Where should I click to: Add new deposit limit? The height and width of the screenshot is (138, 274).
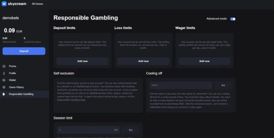82,61
